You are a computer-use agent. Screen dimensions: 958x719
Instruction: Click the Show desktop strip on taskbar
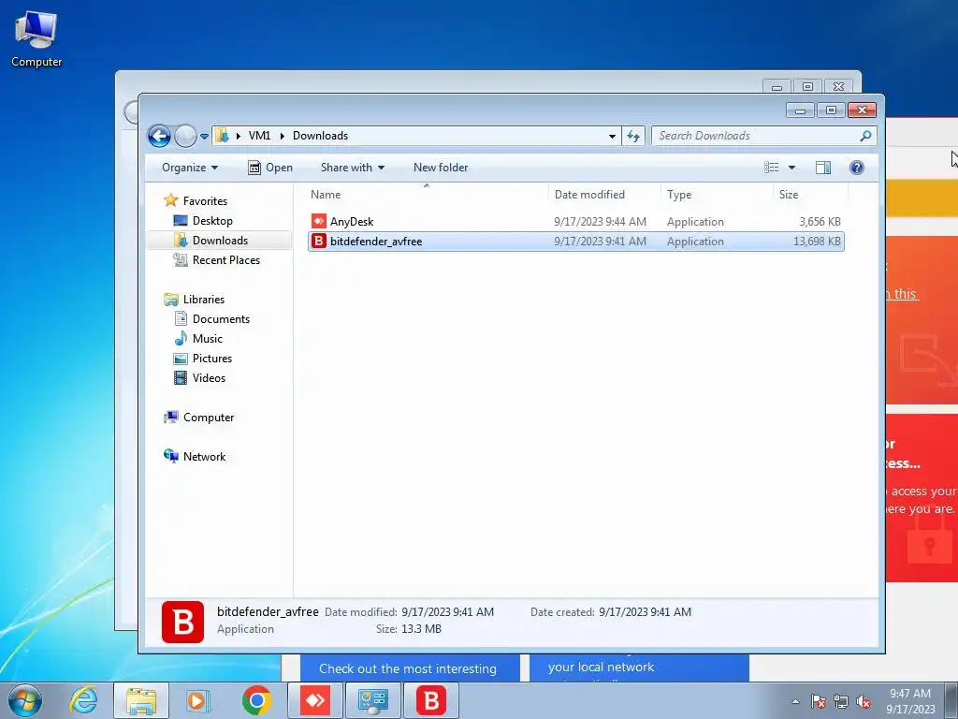[x=951, y=700]
